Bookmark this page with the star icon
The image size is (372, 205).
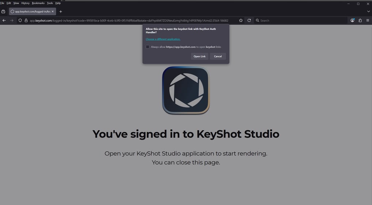(x=241, y=20)
